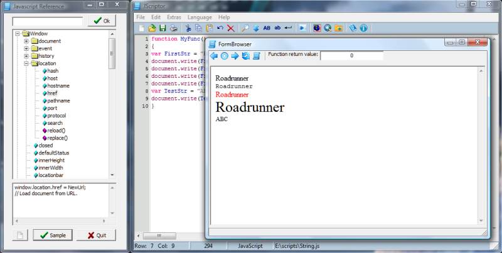
Task: Go back in FormBrowser
Action: click(214, 56)
